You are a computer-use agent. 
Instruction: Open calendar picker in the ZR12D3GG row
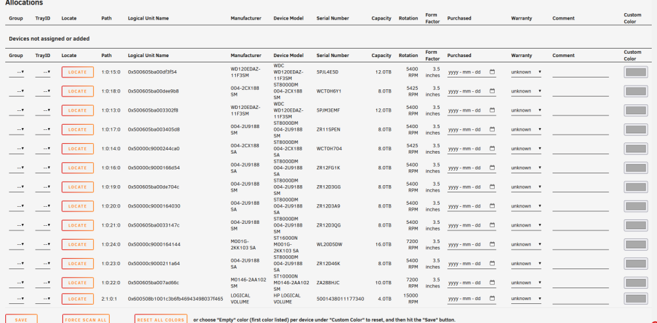coord(492,187)
